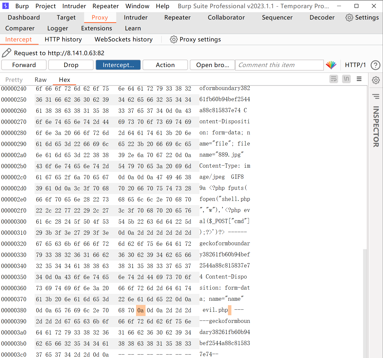Image resolution: width=383 pixels, height=358 pixels.
Task: Click ASCII text 'name="889. jpg"'
Action: point(221,154)
